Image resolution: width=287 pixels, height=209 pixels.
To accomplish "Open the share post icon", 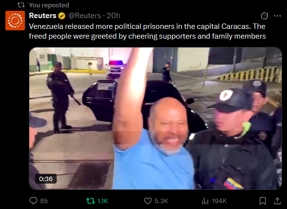I will coord(277,201).
